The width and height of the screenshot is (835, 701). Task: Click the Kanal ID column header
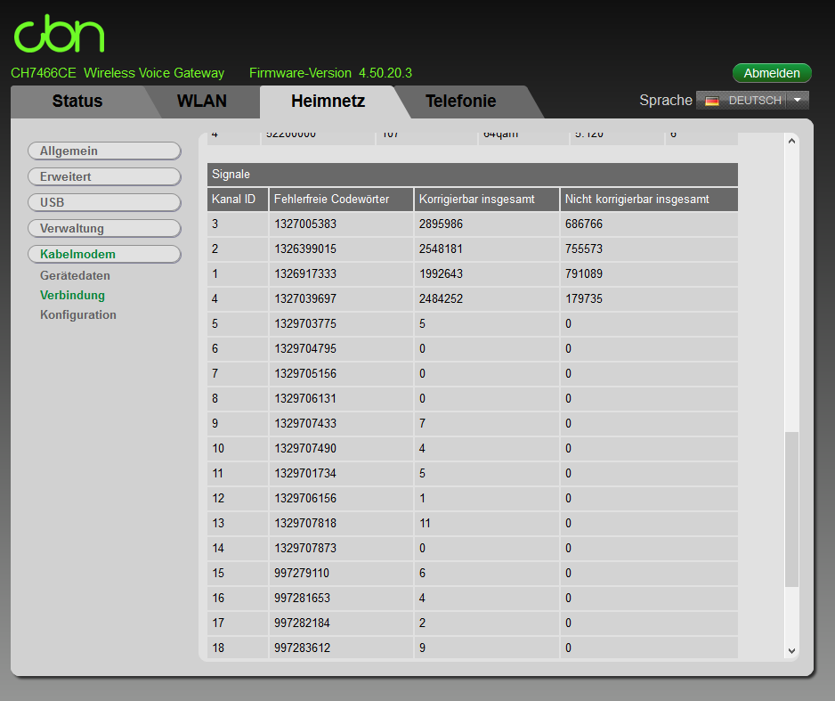point(238,200)
